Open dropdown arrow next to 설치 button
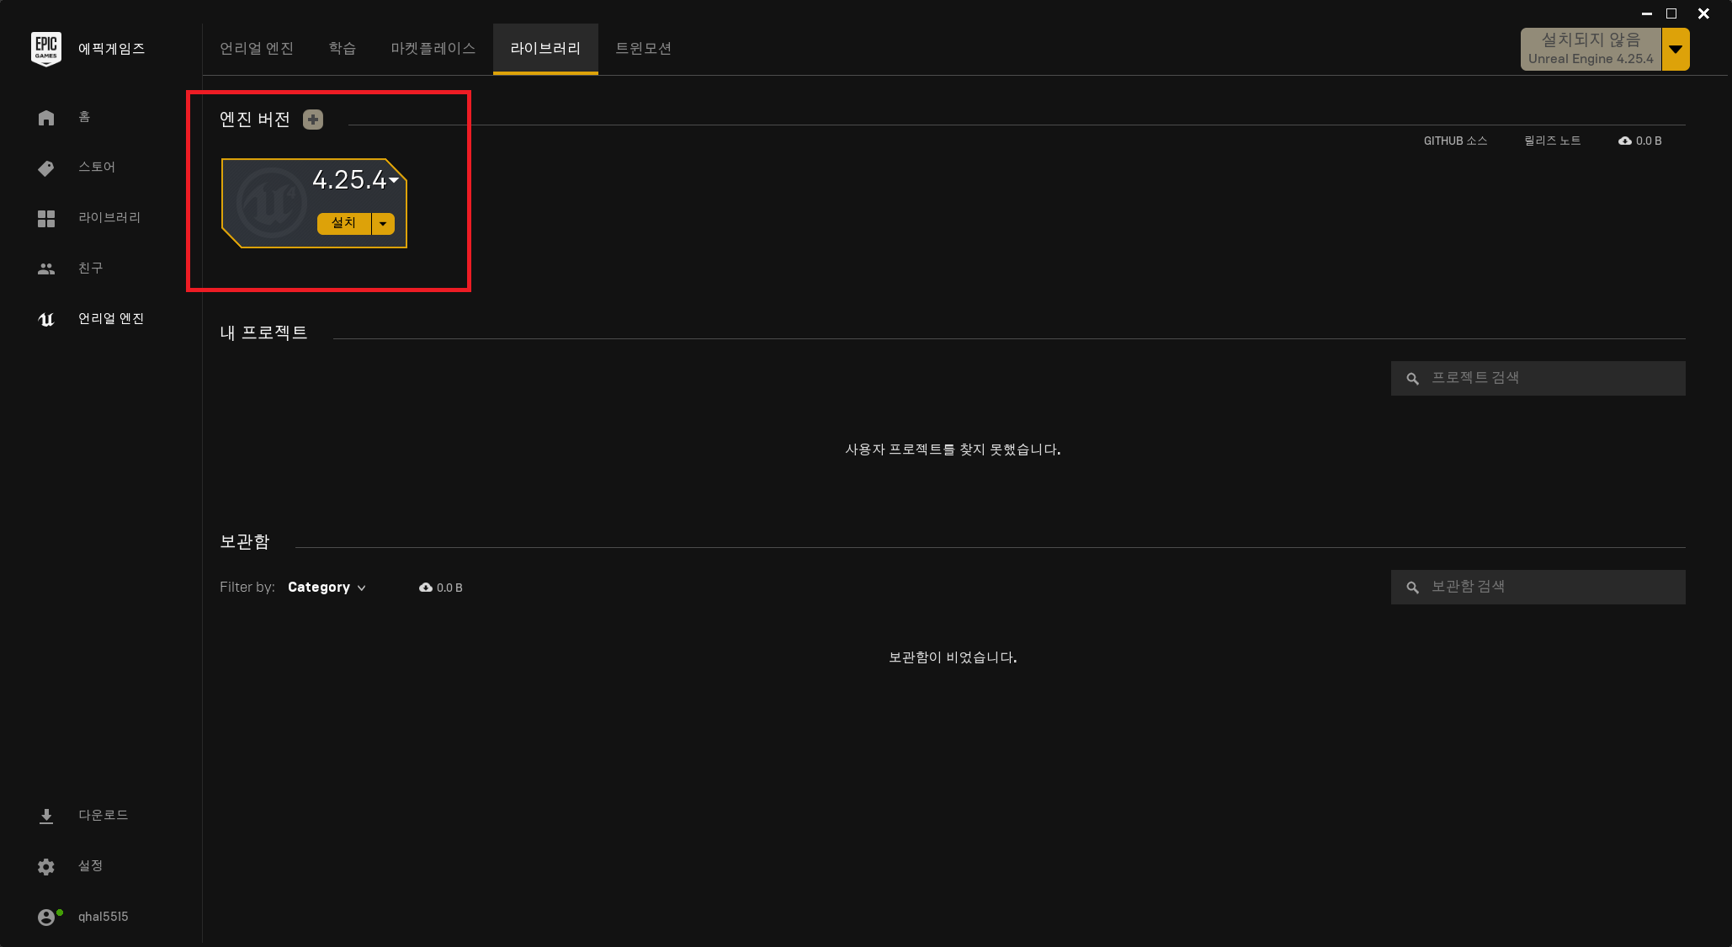The height and width of the screenshot is (947, 1732). tap(383, 224)
